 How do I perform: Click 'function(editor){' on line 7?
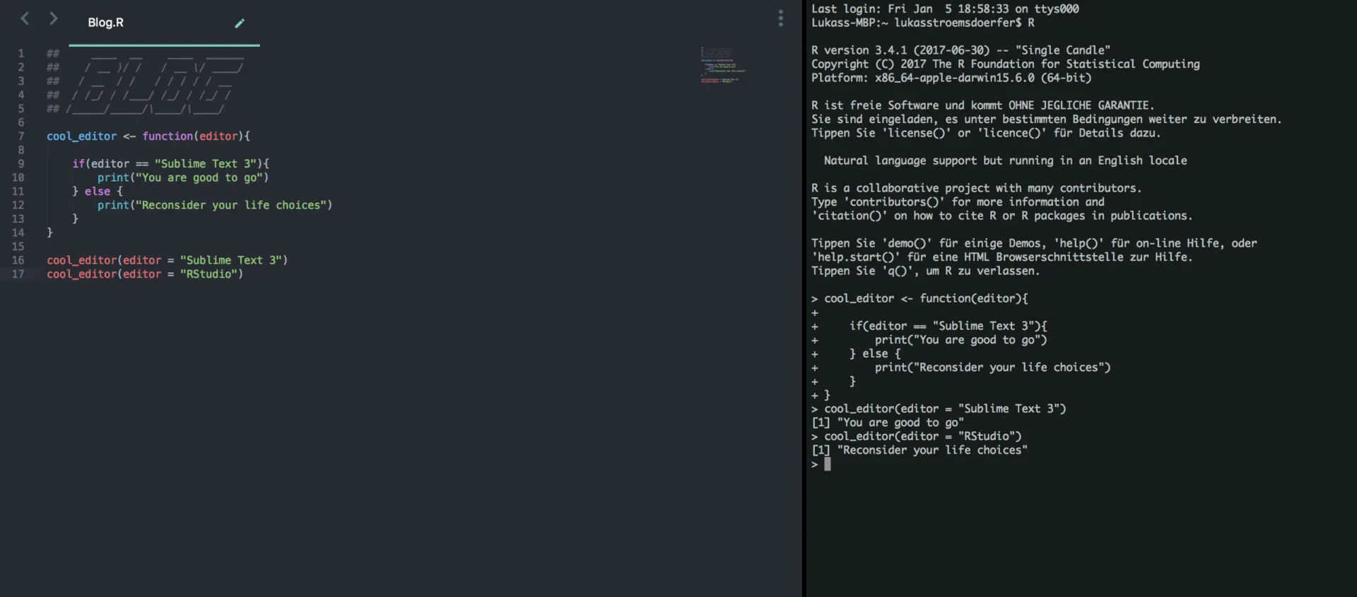pyautogui.click(x=196, y=136)
